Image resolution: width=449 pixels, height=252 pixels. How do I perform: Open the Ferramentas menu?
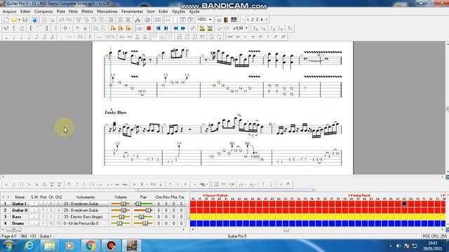point(132,11)
